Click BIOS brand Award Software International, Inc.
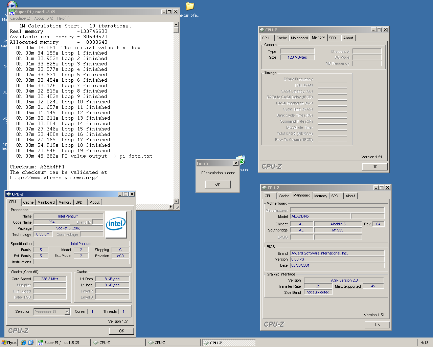433x347 pixels. [337, 253]
